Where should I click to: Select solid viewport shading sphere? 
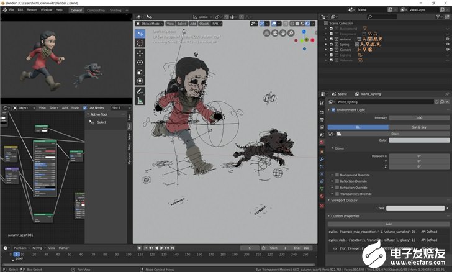[297, 24]
